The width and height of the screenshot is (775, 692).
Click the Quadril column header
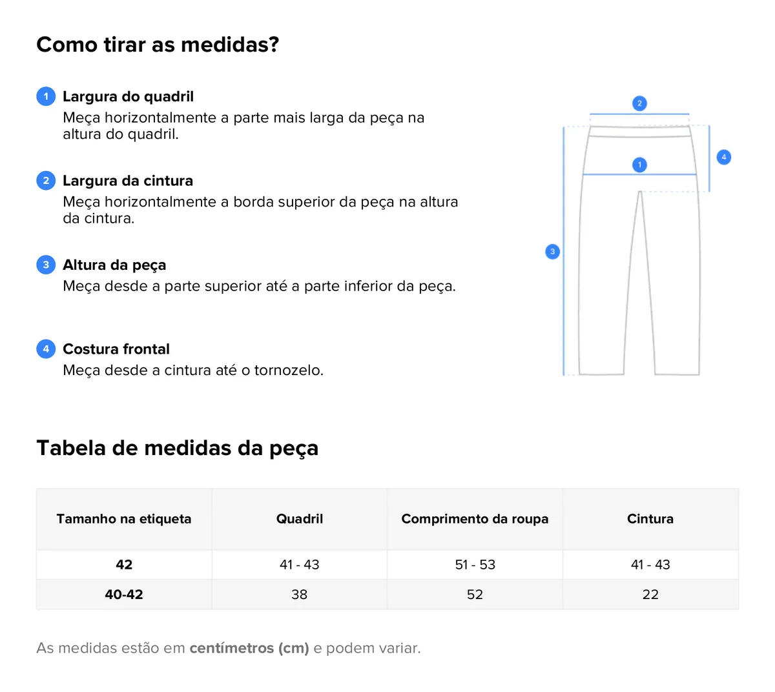click(x=300, y=519)
